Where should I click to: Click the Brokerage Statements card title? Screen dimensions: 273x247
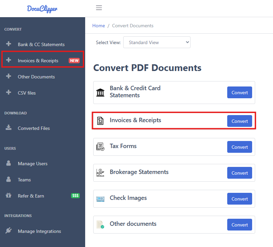point(139,172)
